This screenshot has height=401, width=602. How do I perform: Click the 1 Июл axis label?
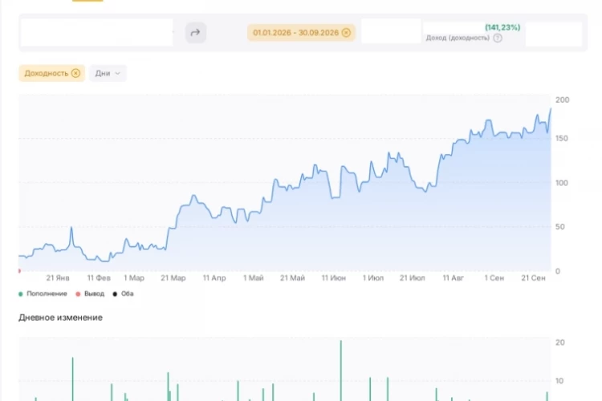point(373,277)
